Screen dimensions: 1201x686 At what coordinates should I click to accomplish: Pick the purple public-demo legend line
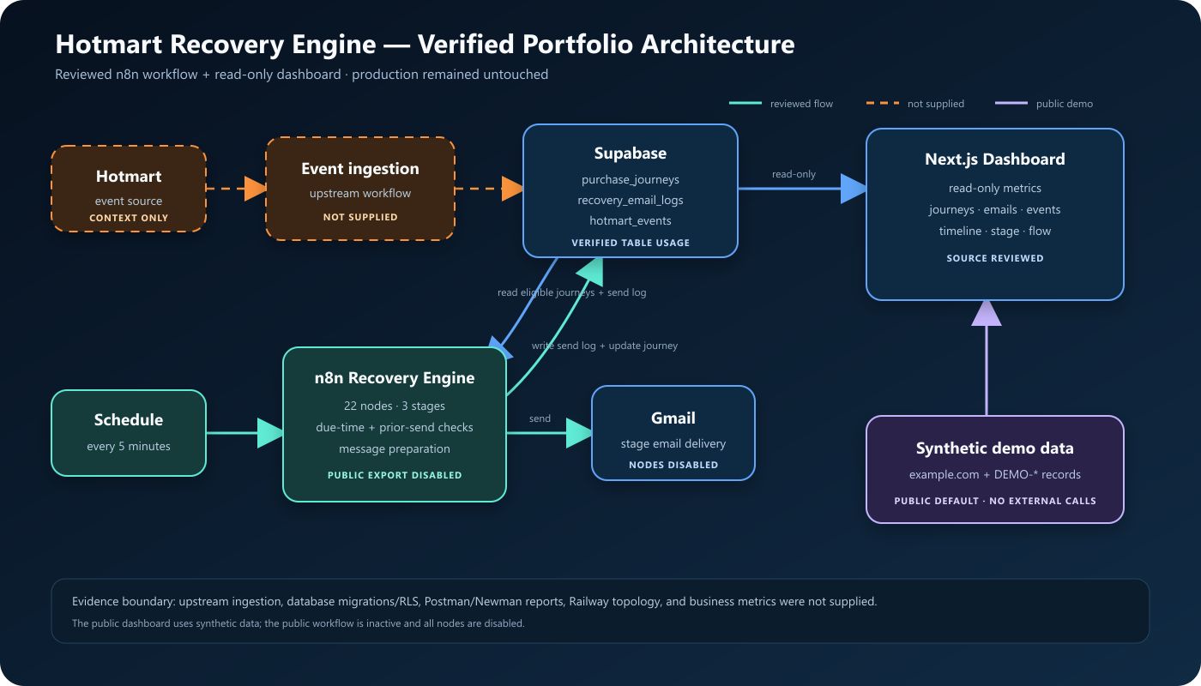pos(1011,104)
